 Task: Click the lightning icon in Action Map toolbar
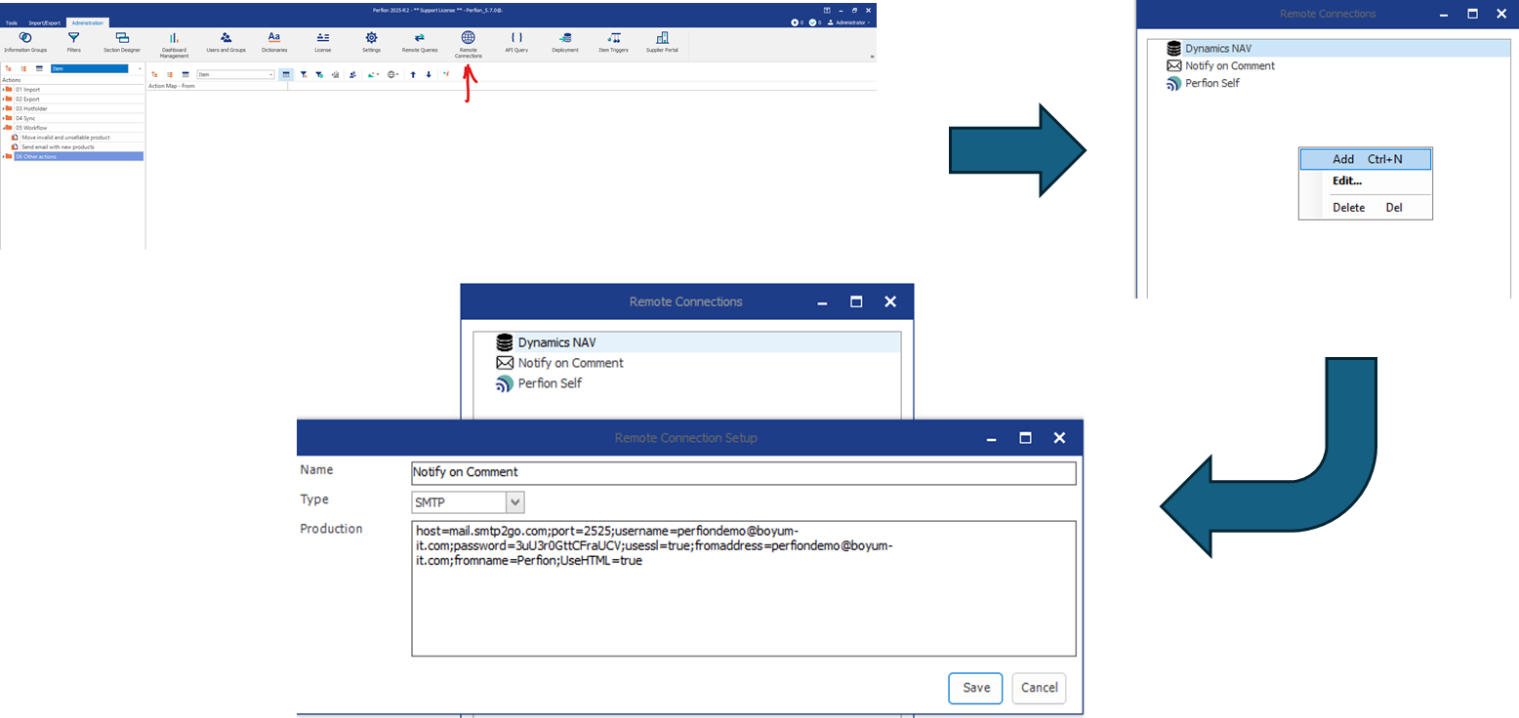[446, 74]
